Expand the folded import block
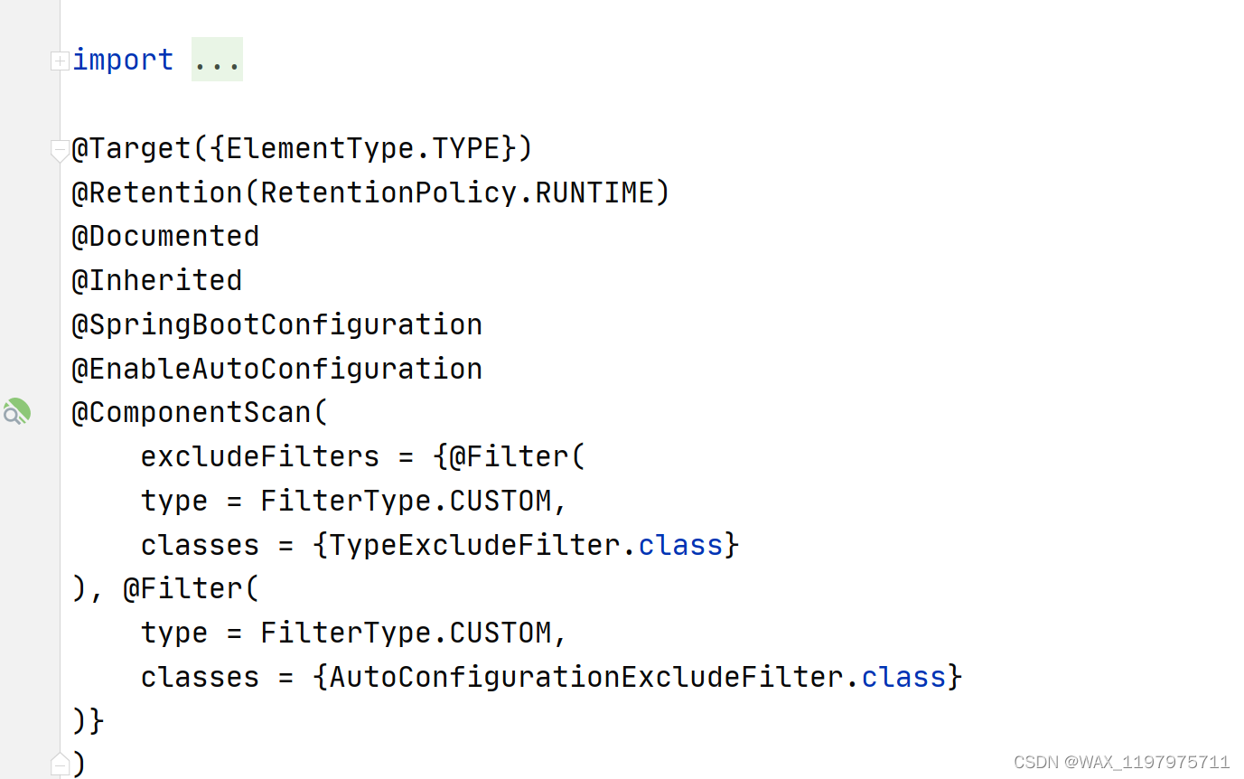The height and width of the screenshot is (779, 1244). point(60,61)
